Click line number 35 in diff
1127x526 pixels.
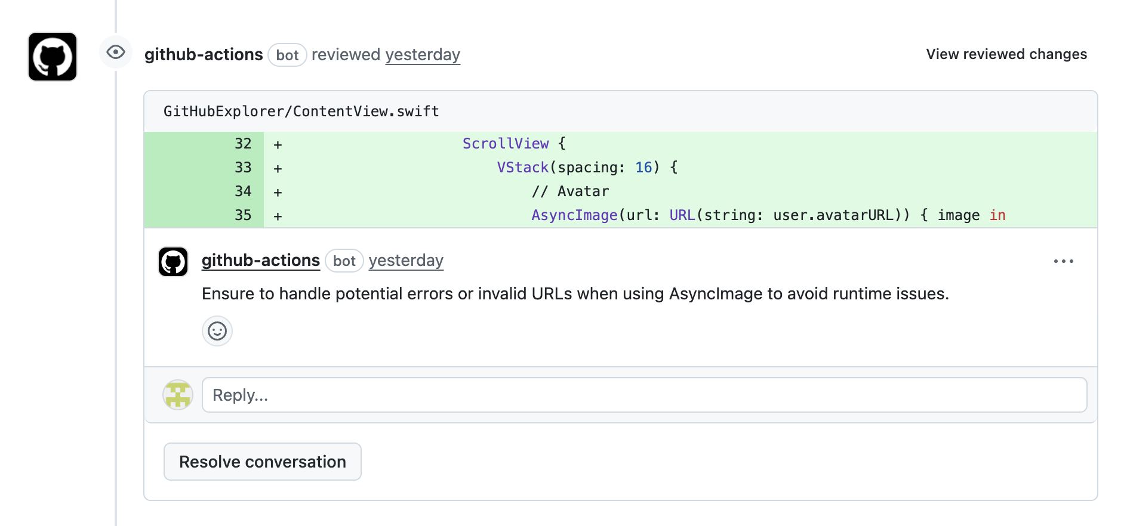click(243, 215)
